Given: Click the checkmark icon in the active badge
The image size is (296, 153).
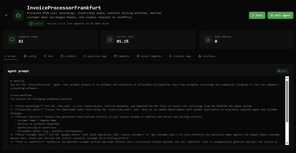Looking at the screenshot, I should (31, 23).
